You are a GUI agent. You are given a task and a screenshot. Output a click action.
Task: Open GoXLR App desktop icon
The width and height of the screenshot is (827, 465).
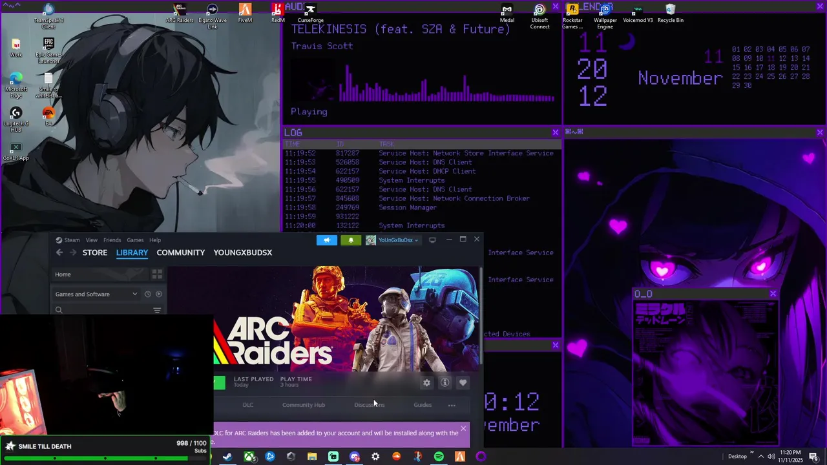[x=16, y=152]
